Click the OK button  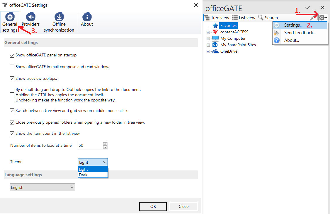tap(153, 206)
